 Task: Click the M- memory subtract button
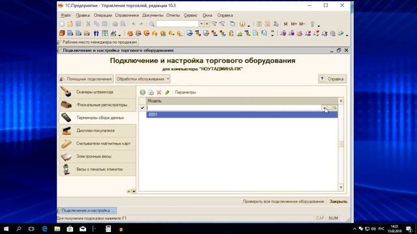[302, 24]
